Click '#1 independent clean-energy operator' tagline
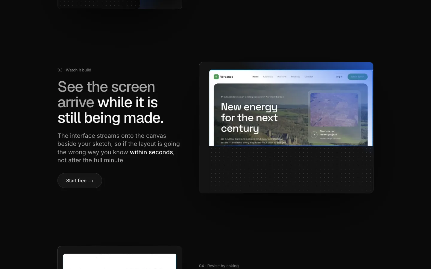The width and height of the screenshot is (431, 269). coord(252,97)
